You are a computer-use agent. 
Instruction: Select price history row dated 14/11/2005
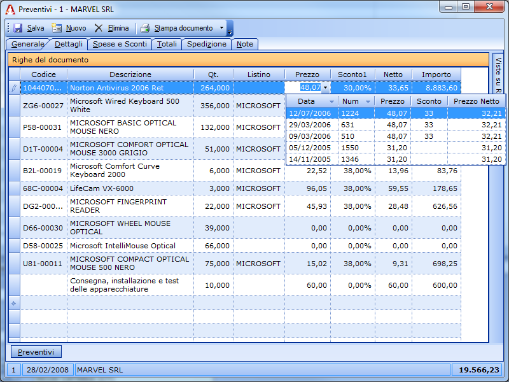point(395,159)
